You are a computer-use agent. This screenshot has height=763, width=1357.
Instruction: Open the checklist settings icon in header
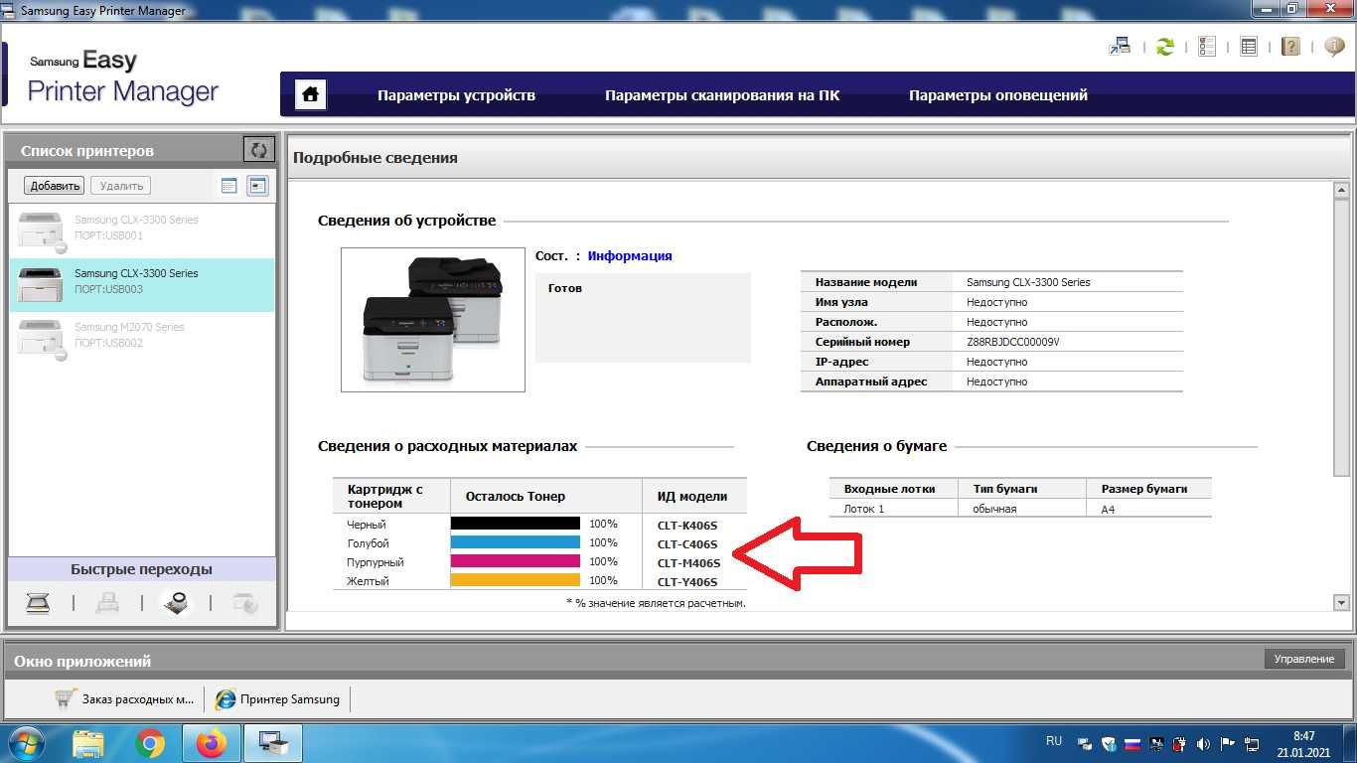tap(1207, 47)
